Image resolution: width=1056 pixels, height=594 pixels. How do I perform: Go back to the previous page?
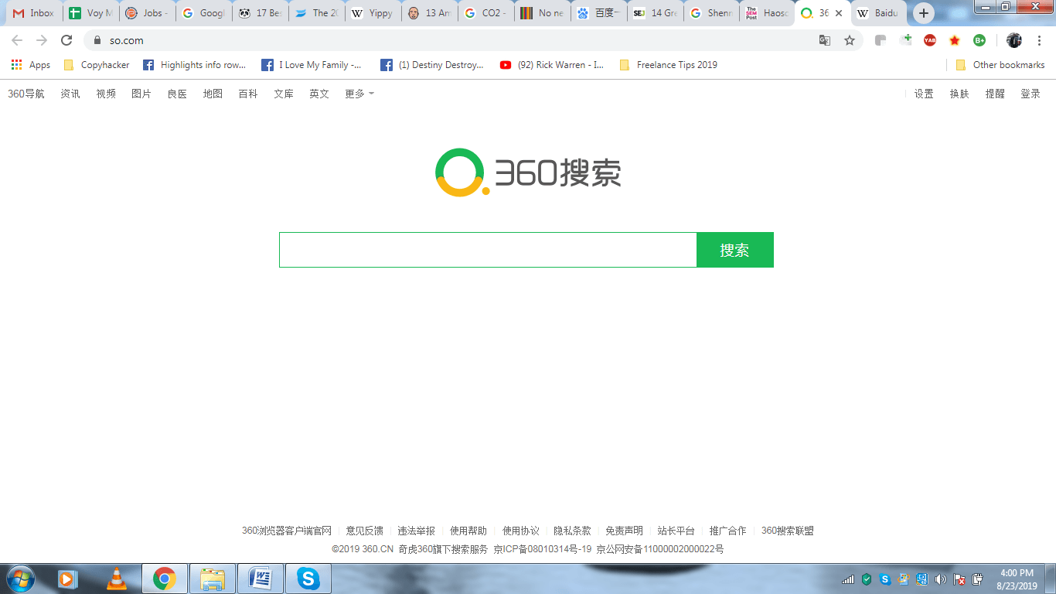tap(17, 40)
